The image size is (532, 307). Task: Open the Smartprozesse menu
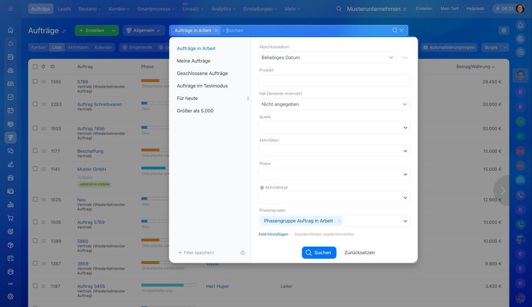coord(156,9)
